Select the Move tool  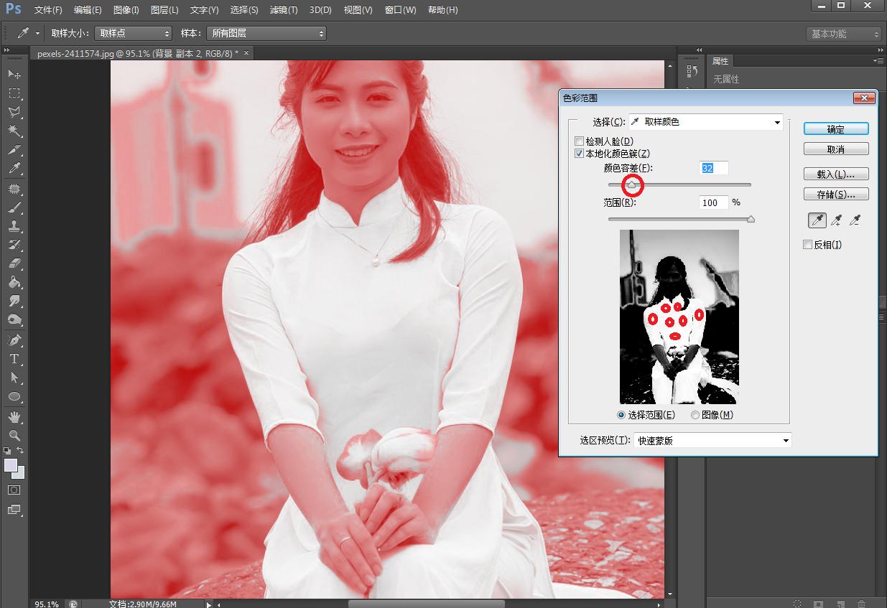[14, 75]
